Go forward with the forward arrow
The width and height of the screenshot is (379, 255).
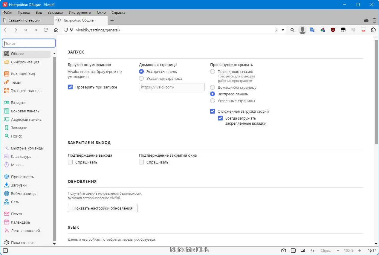16,30
